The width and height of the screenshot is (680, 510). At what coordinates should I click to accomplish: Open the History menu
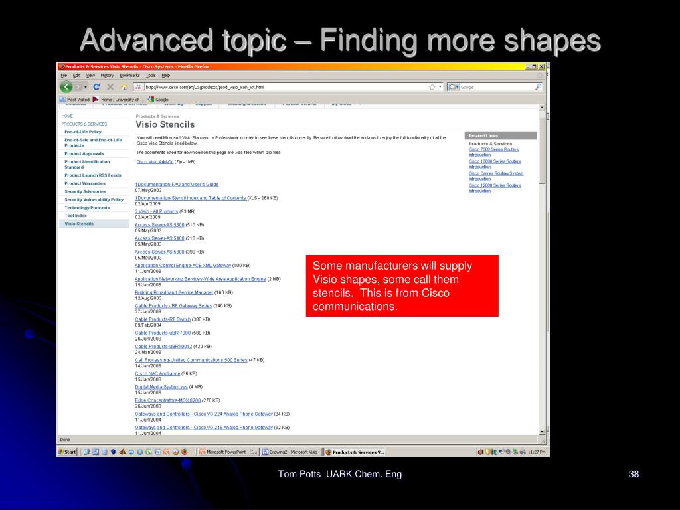(107, 75)
